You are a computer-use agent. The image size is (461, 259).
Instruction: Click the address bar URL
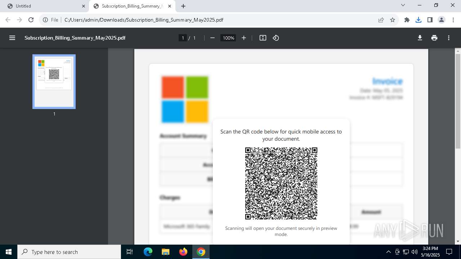144,20
